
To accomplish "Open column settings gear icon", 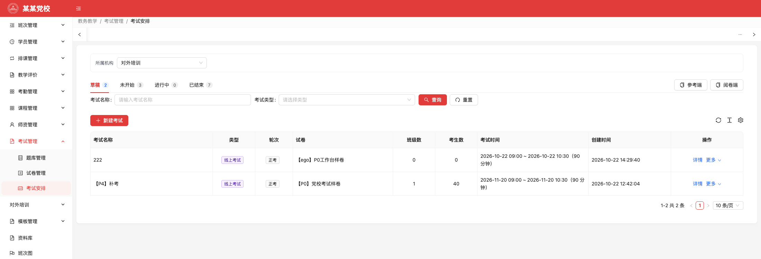I will (741, 120).
